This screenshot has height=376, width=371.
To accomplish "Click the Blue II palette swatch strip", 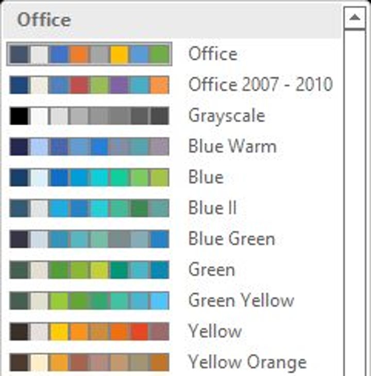I will [89, 208].
